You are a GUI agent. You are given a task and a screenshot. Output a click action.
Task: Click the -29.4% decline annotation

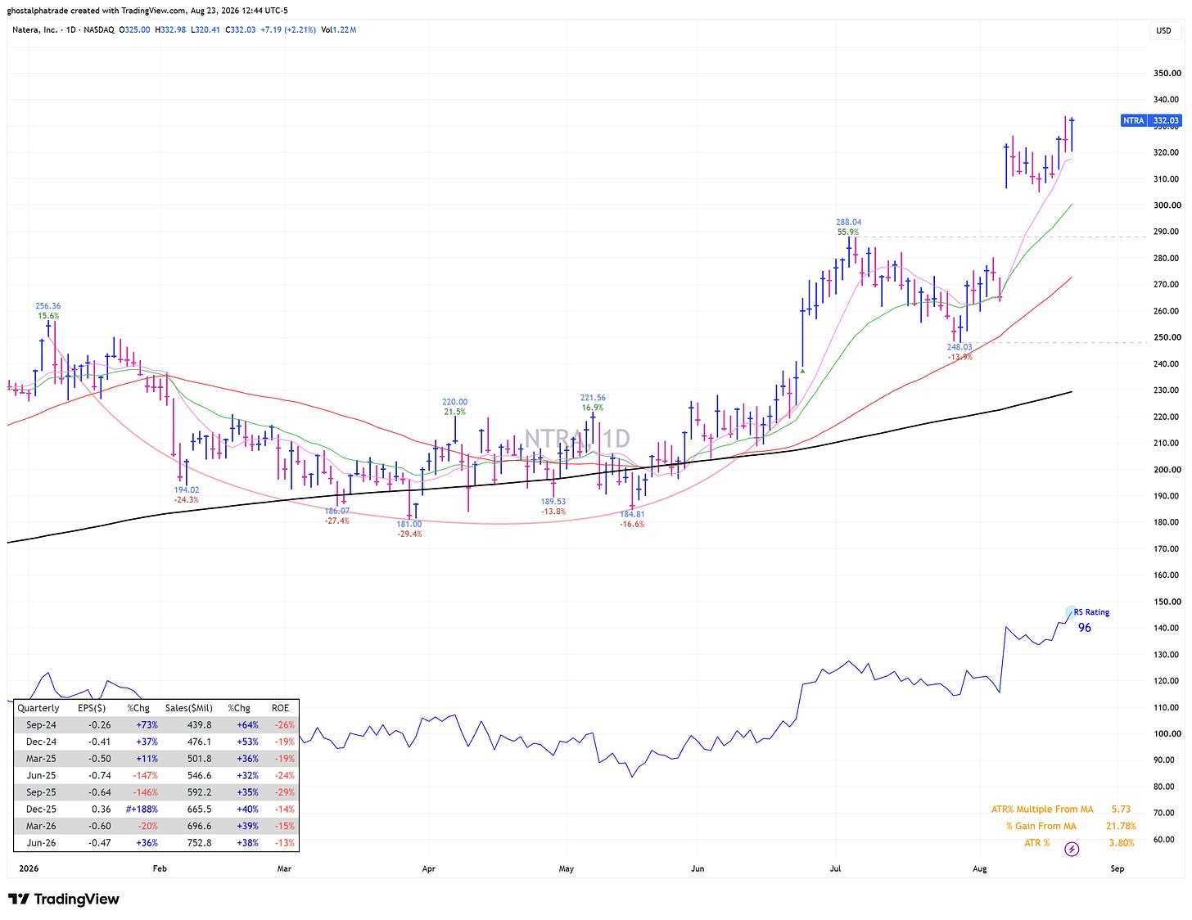pos(409,534)
